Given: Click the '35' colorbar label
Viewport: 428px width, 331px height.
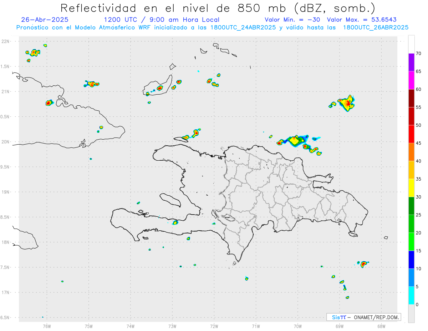Looking at the screenshot, I should click(x=419, y=179).
